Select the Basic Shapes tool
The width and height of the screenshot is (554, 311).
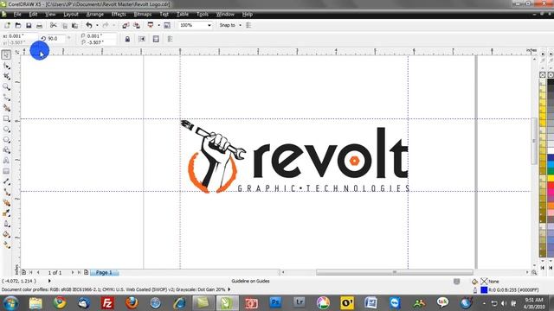[x=6, y=150]
